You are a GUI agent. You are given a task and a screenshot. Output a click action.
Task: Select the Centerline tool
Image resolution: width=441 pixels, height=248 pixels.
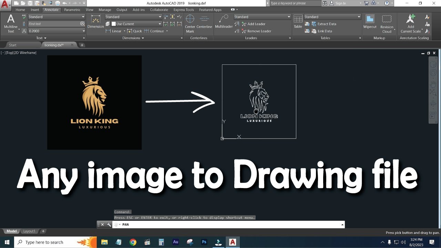204,22
